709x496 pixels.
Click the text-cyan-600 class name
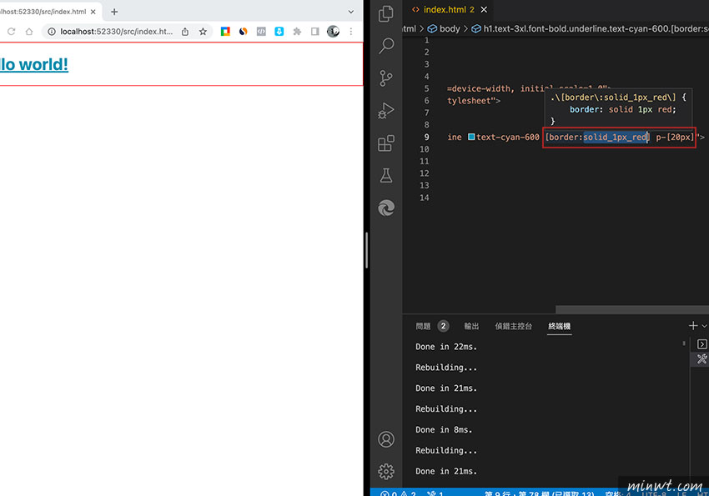point(507,137)
